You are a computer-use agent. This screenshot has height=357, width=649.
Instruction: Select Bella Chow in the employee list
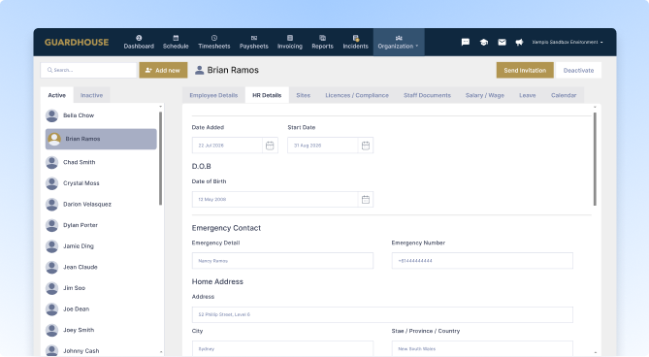pos(101,115)
